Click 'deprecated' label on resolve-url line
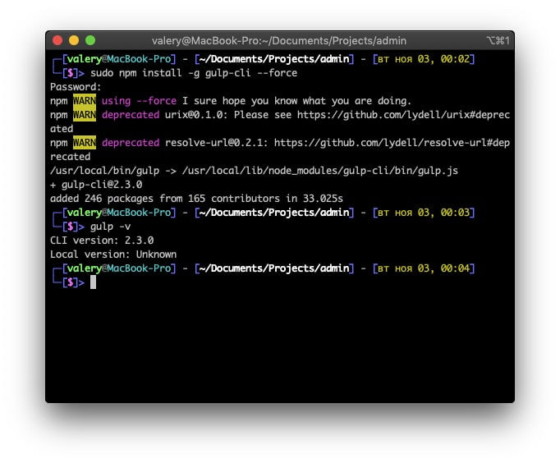The image size is (560, 463). (131, 143)
